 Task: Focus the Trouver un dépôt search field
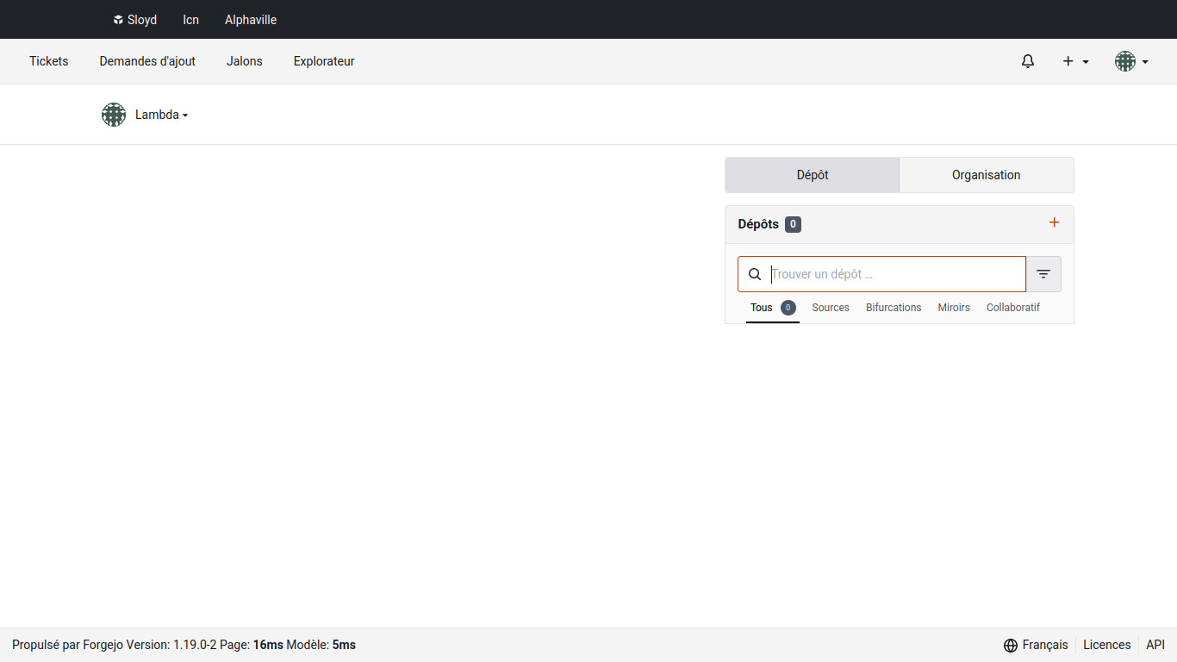pyautogui.click(x=894, y=274)
